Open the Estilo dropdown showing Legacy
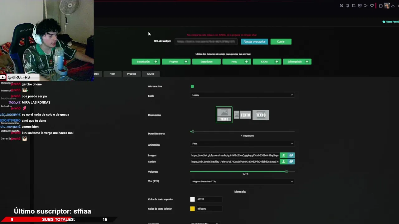Viewport: 399px width, 224px height. coord(242,95)
